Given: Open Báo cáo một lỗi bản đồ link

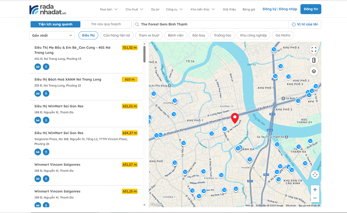Looking at the screenshot, I should [309, 206].
